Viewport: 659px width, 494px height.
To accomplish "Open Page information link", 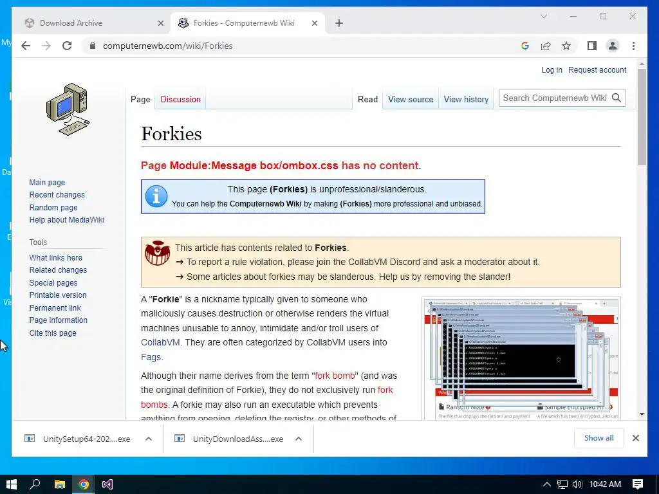I will tap(58, 320).
